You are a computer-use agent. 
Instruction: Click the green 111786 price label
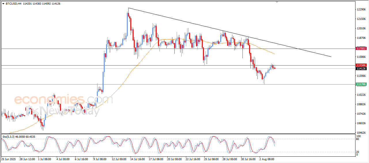(x=362, y=84)
